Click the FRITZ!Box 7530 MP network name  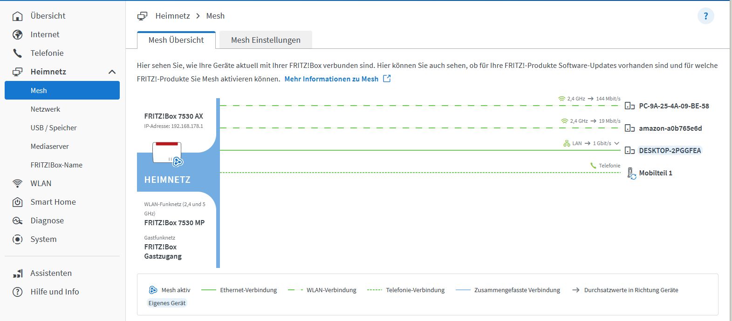click(x=174, y=223)
